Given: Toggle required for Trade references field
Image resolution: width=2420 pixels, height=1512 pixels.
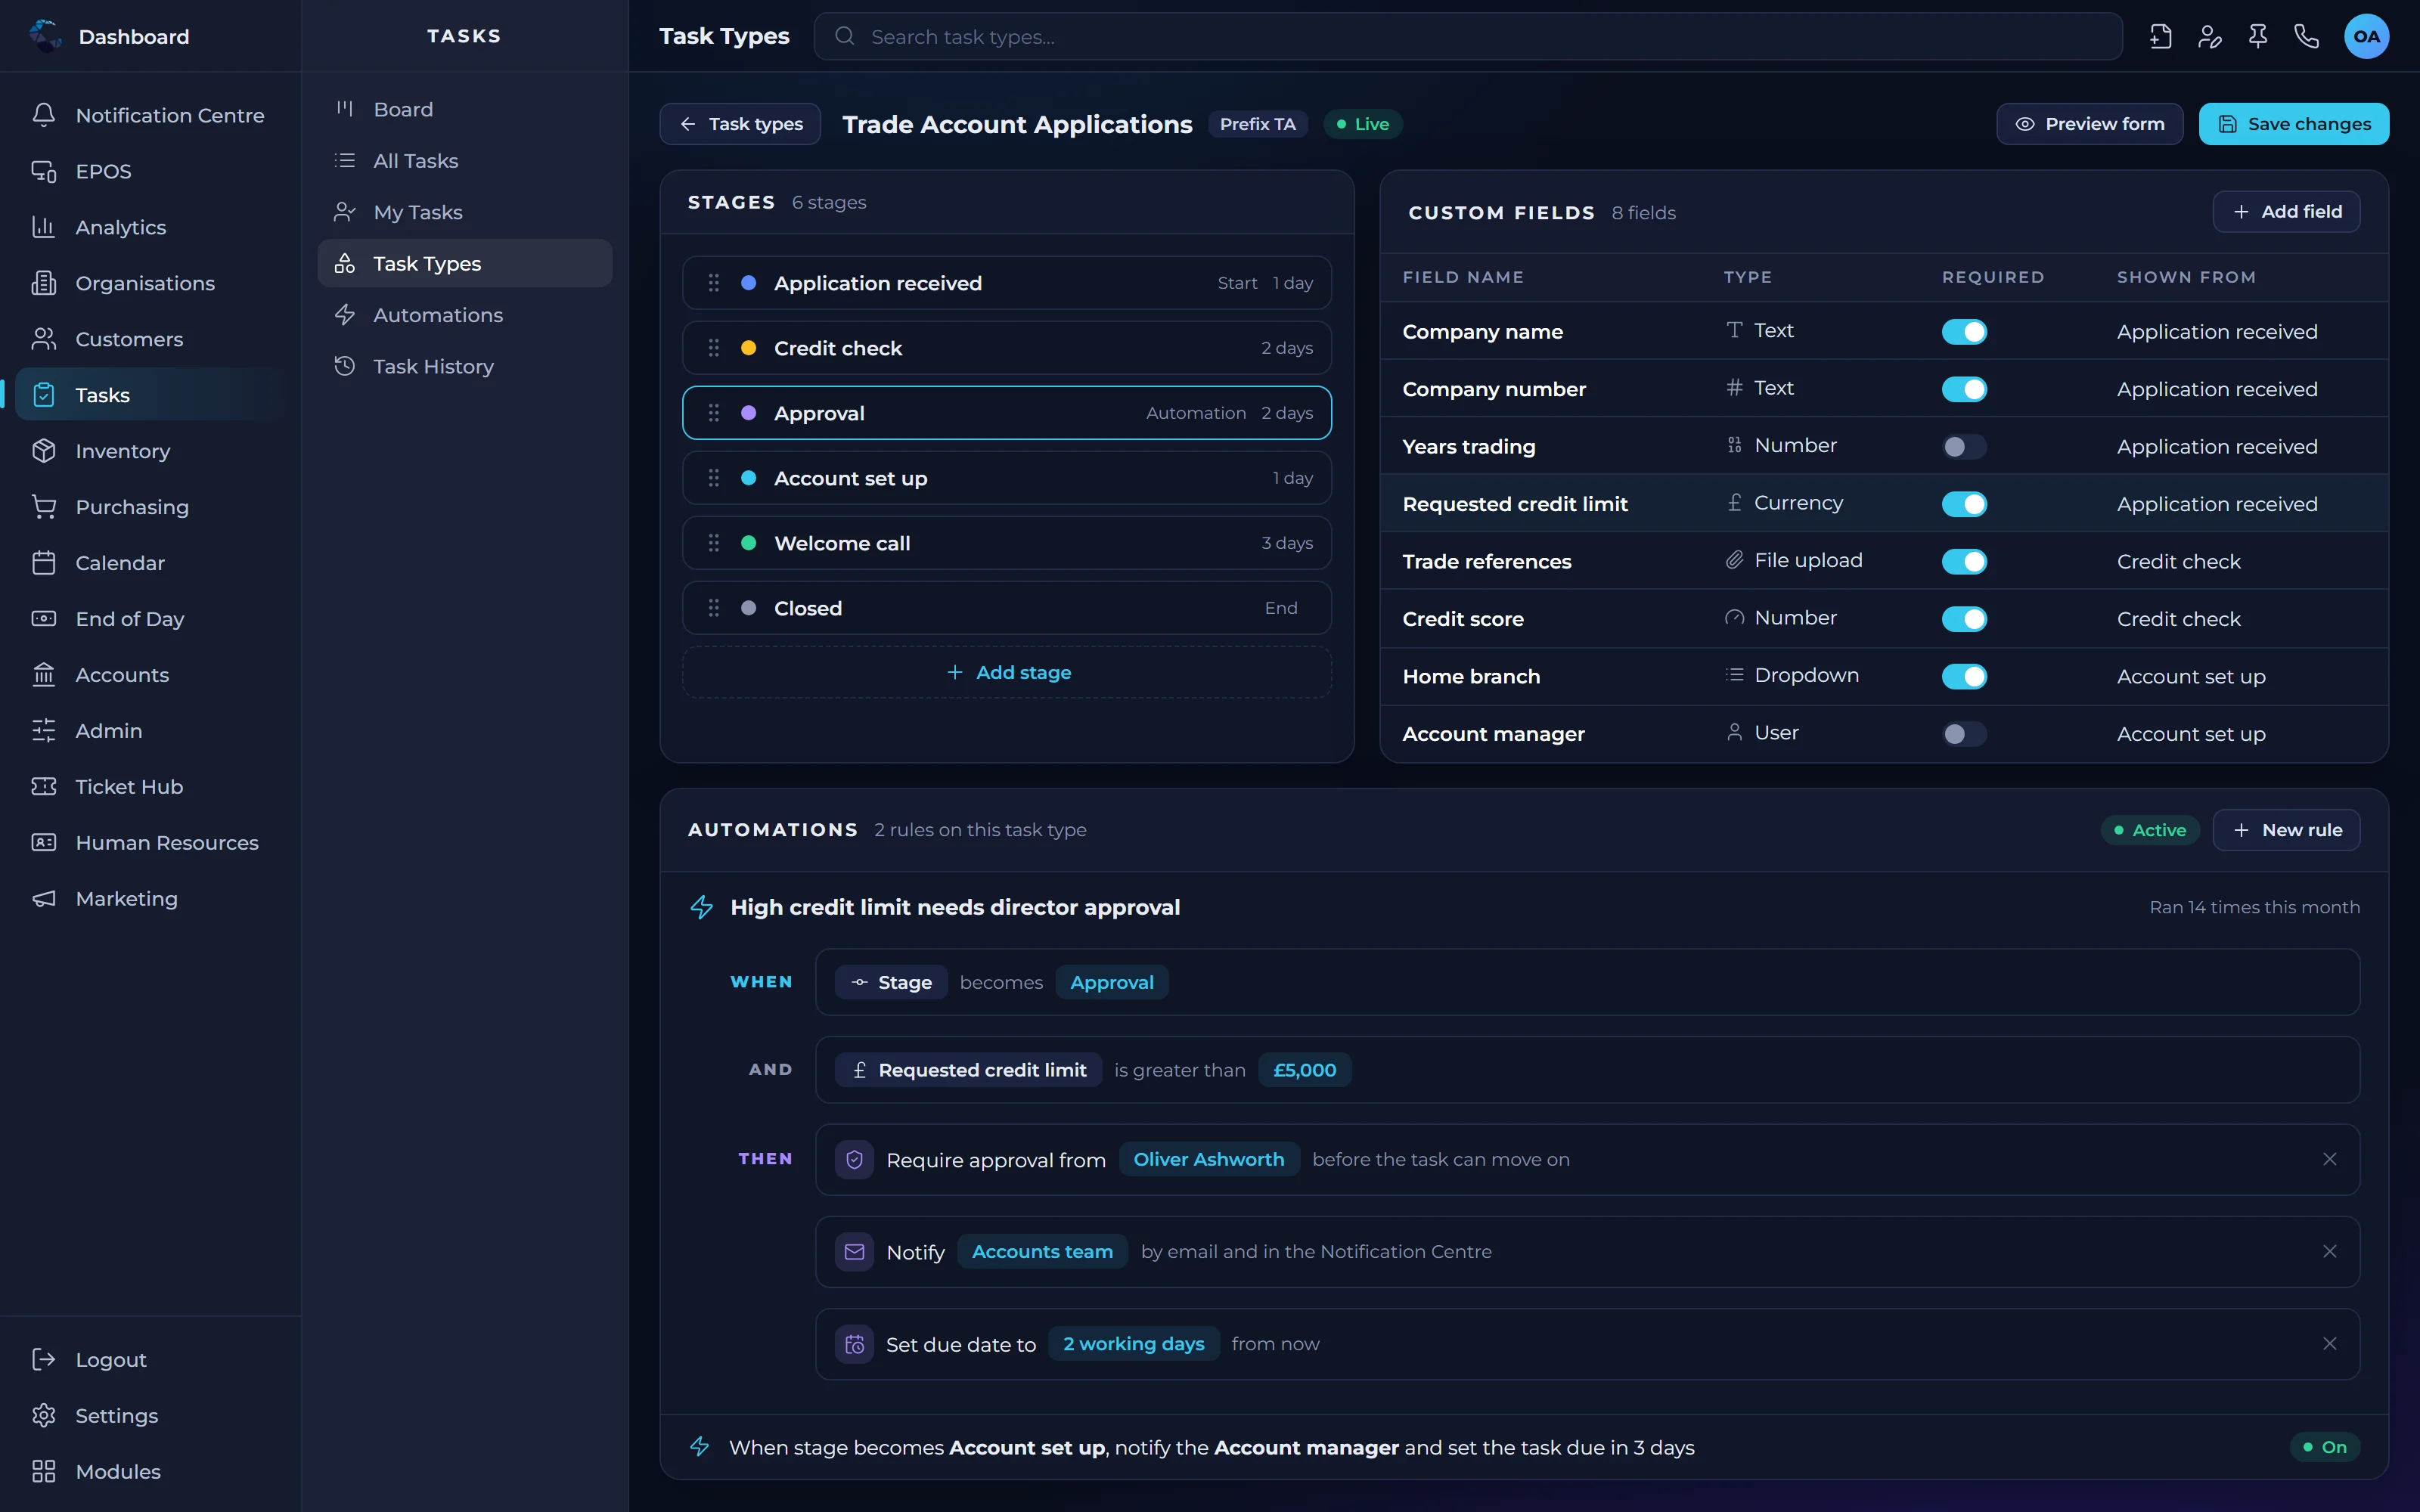Looking at the screenshot, I should tap(1964, 562).
